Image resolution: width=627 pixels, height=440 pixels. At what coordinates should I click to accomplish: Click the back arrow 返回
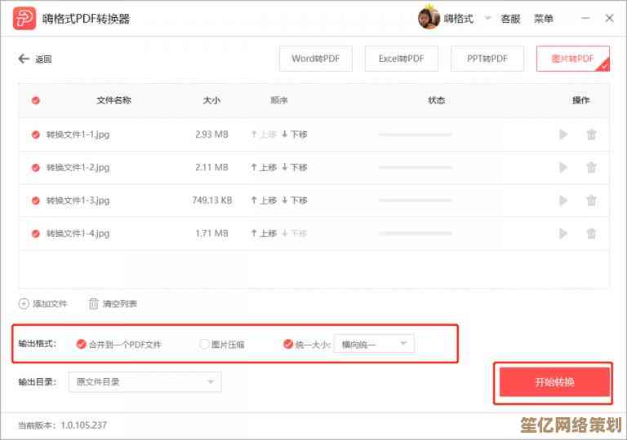pyautogui.click(x=23, y=59)
